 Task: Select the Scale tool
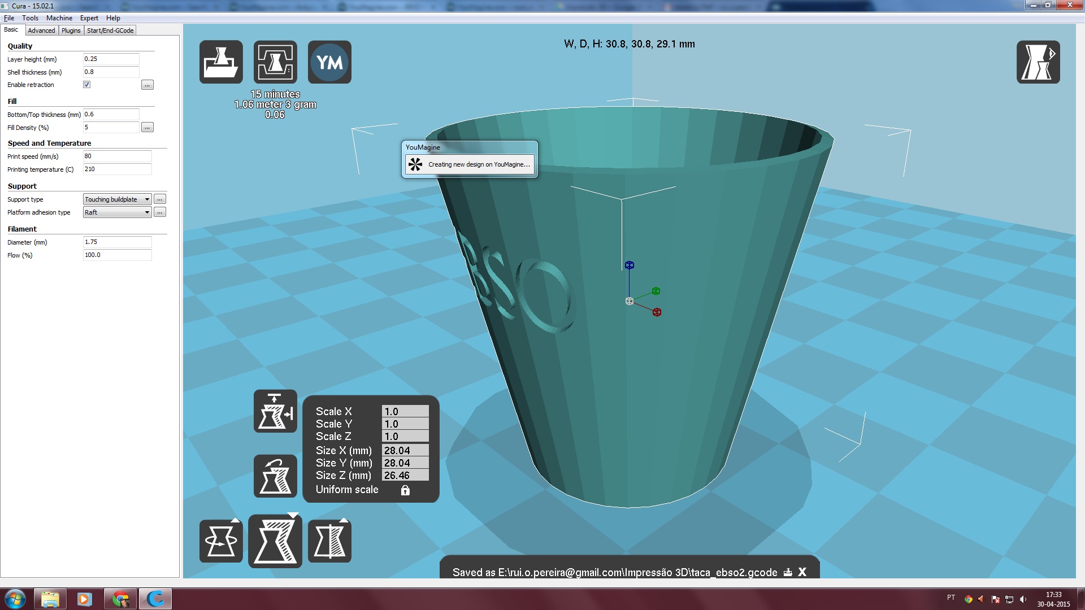(x=275, y=541)
